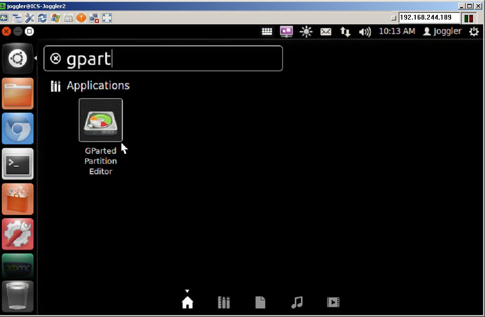This screenshot has width=485, height=317.
Task: Toggle VNC full screen mode
Action: [x=107, y=18]
